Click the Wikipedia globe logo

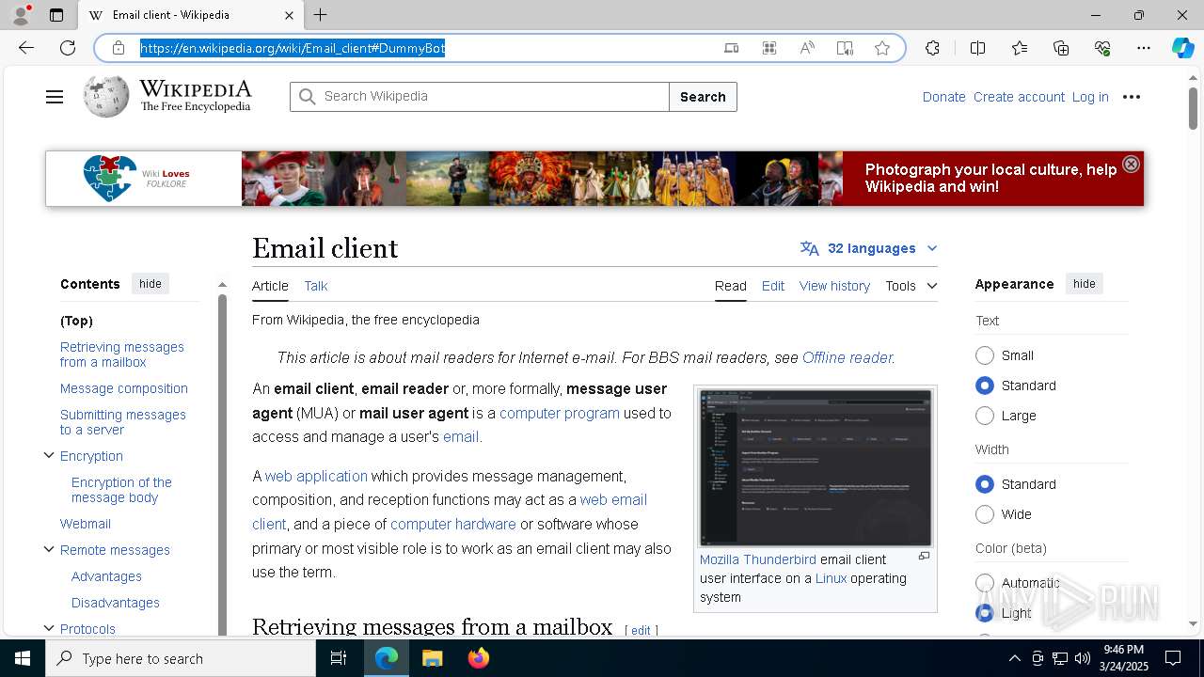click(106, 96)
